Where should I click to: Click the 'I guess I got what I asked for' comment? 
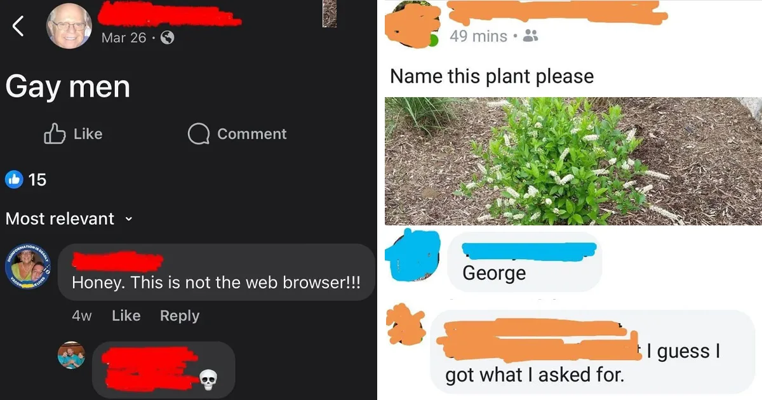pos(592,352)
